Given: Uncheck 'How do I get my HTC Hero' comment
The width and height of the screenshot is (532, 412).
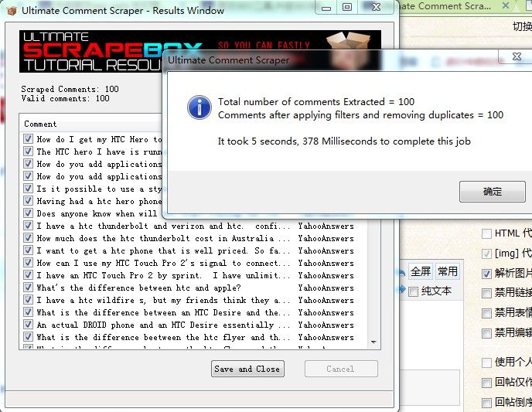Looking at the screenshot, I should point(28,139).
